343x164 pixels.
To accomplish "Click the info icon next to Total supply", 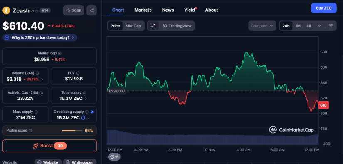I will [x=85, y=93].
